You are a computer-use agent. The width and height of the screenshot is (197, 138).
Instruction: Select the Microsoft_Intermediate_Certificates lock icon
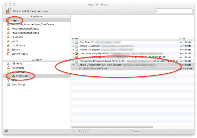(8, 25)
